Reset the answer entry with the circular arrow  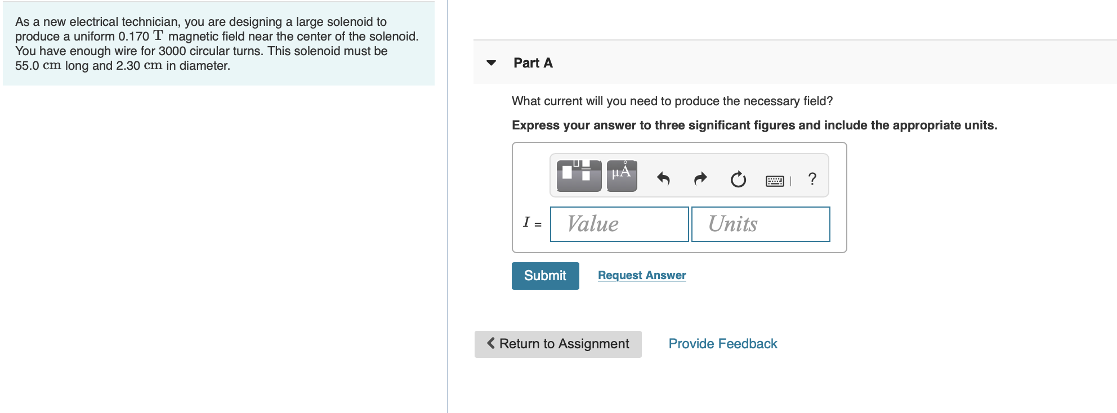[738, 178]
